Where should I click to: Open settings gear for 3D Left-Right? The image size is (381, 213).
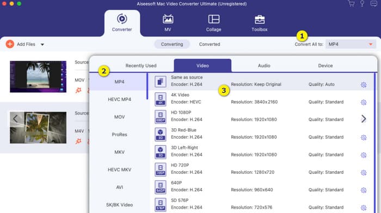click(364, 155)
